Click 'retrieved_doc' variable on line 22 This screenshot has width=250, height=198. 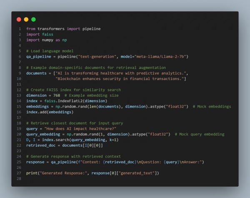[x=41, y=145]
